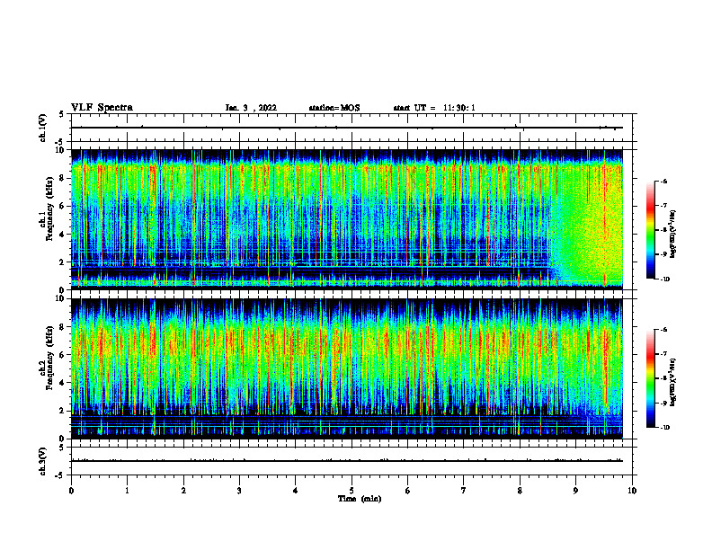Click the "-6" label on ch.1 color bar

(x=663, y=181)
